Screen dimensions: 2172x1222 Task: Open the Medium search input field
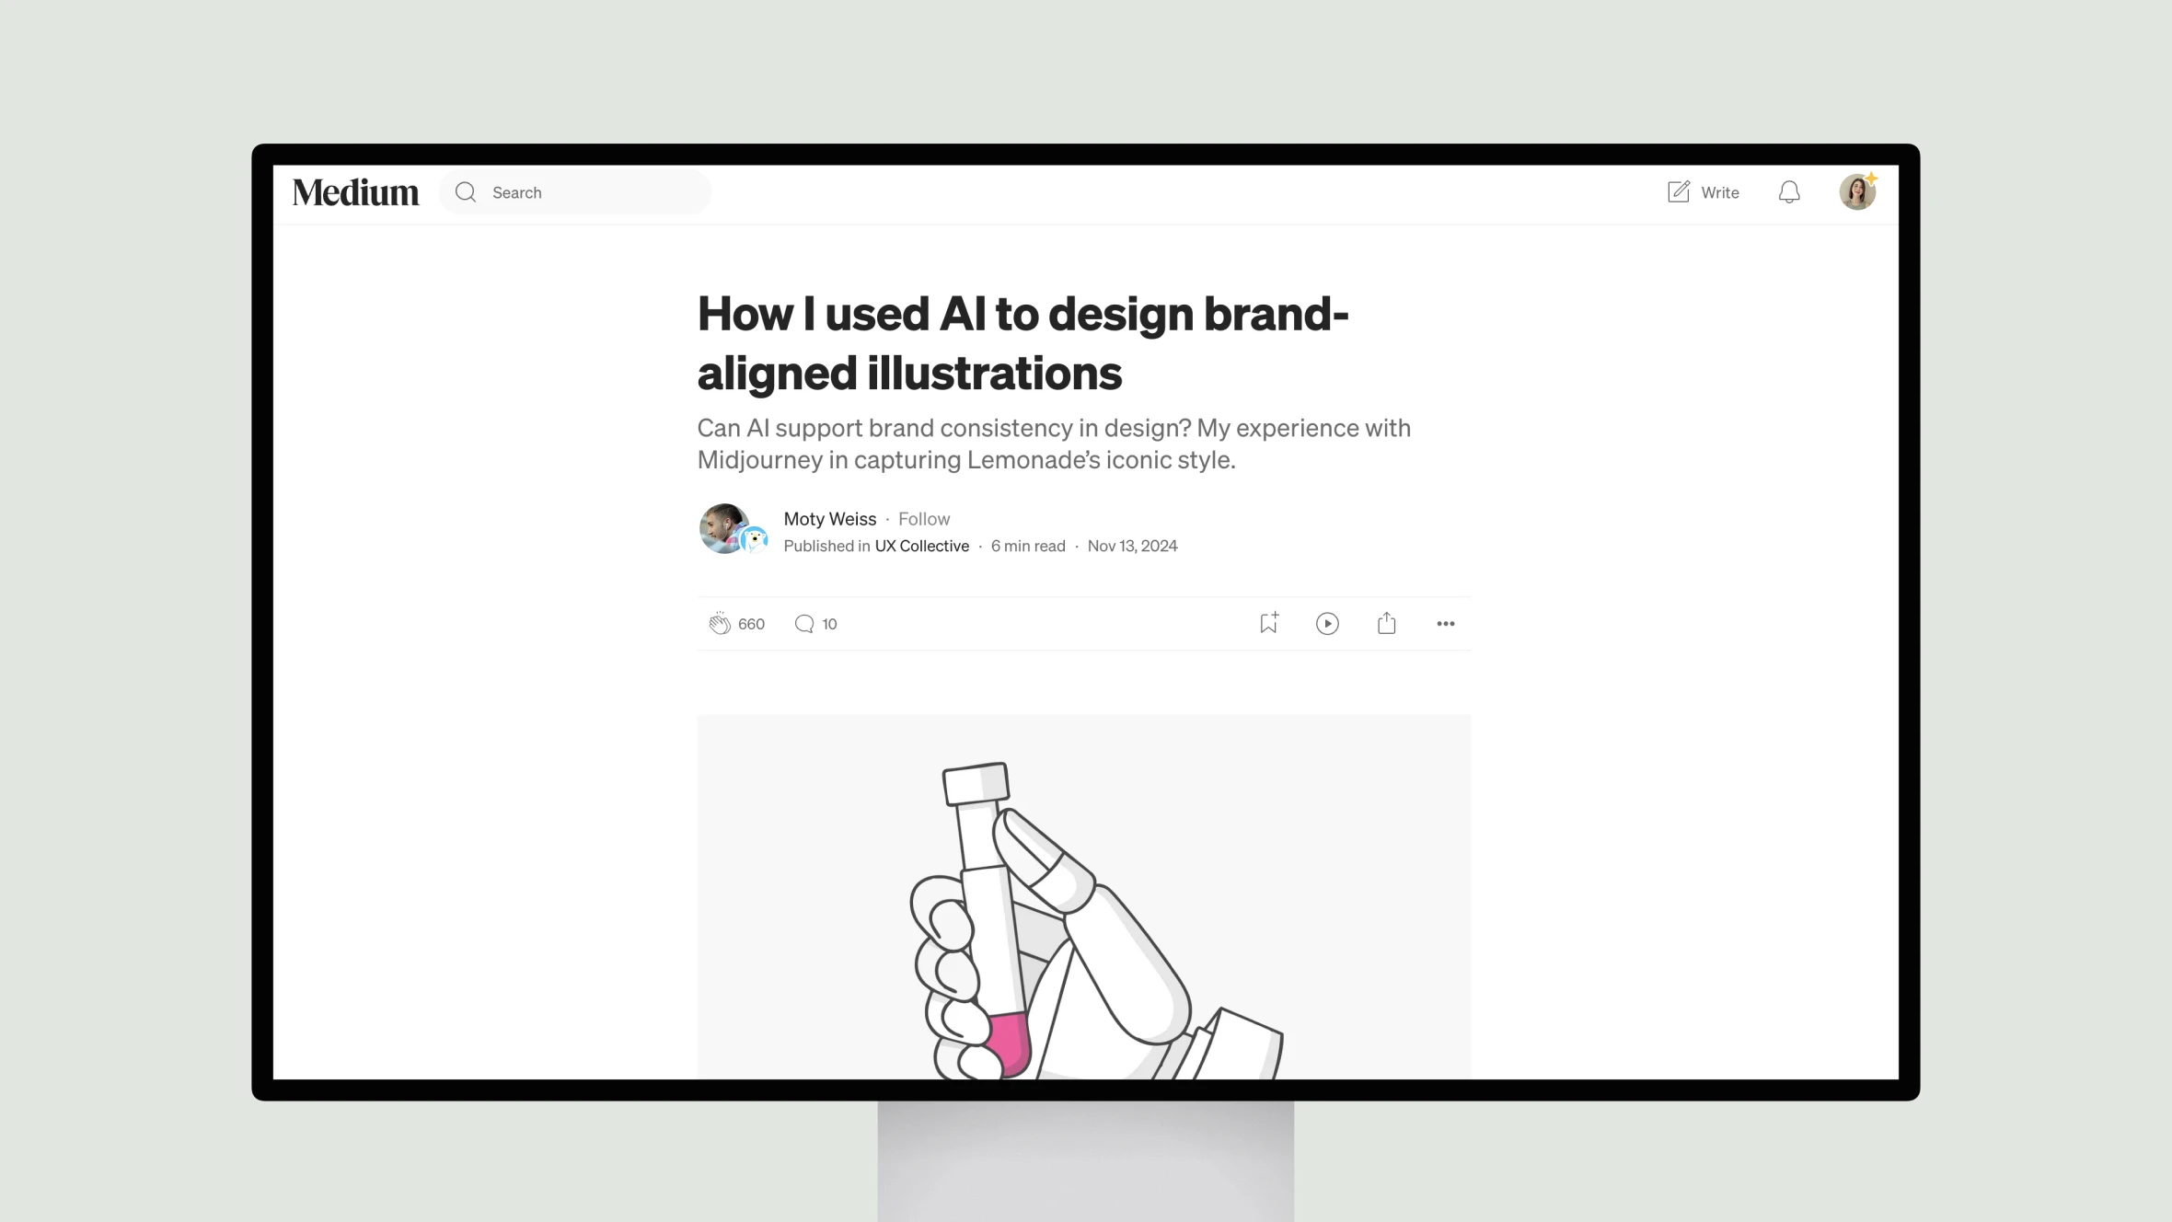click(x=581, y=191)
